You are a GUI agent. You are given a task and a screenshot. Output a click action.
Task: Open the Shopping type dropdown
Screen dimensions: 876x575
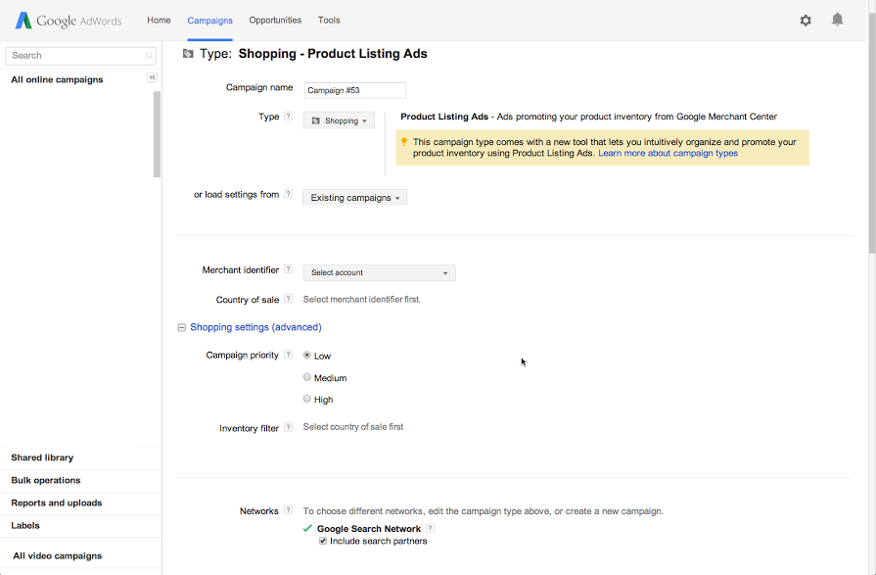pyautogui.click(x=339, y=120)
